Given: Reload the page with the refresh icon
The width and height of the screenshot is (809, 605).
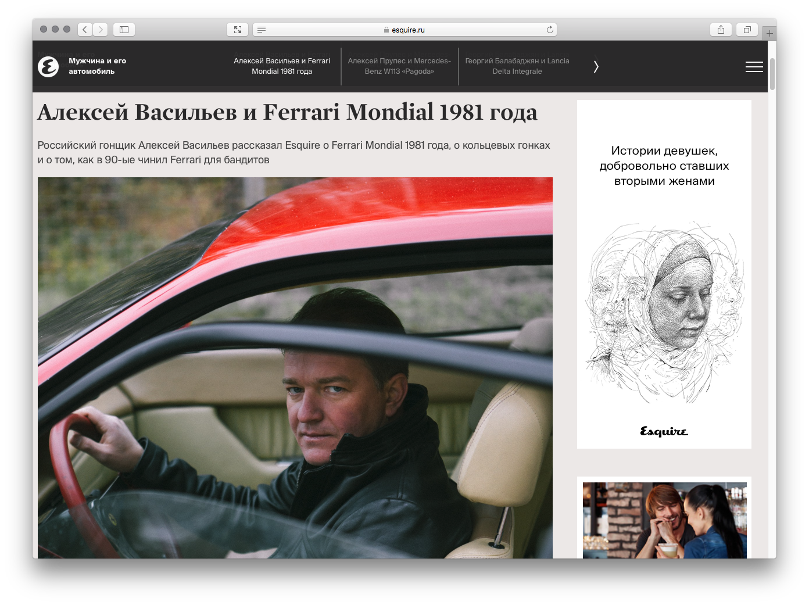Looking at the screenshot, I should [x=550, y=30].
